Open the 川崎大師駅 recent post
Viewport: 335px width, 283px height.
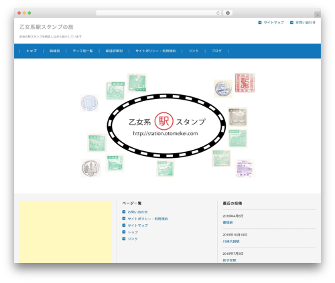point(231,242)
